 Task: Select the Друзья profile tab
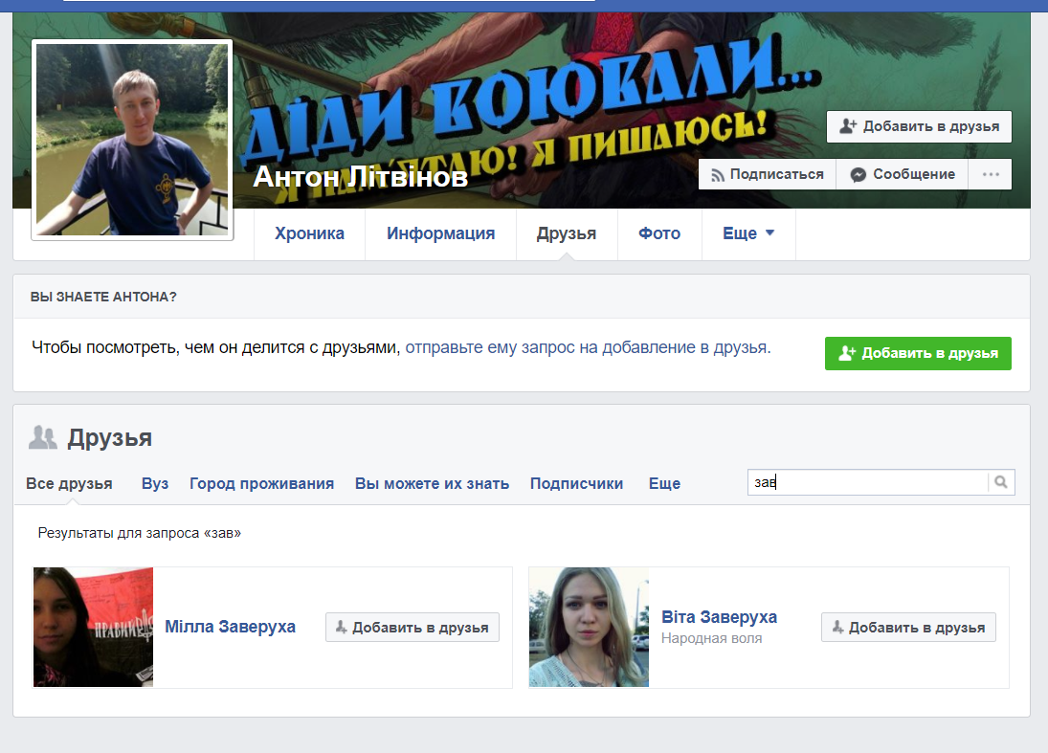566,233
